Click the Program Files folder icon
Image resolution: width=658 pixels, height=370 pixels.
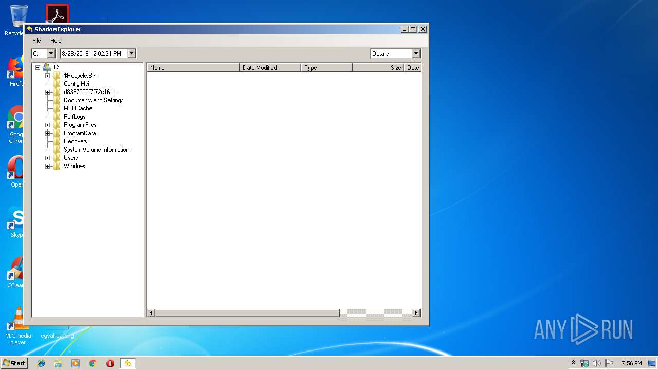pyautogui.click(x=57, y=125)
